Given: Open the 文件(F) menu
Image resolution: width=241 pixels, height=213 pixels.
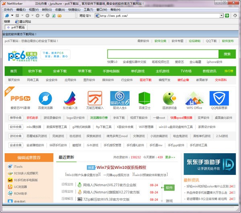Looking at the screenshot, I should [8, 10].
